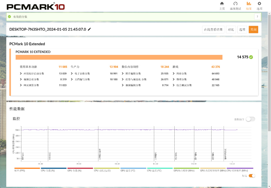Image resolution: width=271 pixels, height=188 pixels.
Task: Click the 游戏 score 43 376
Action: [216, 67]
